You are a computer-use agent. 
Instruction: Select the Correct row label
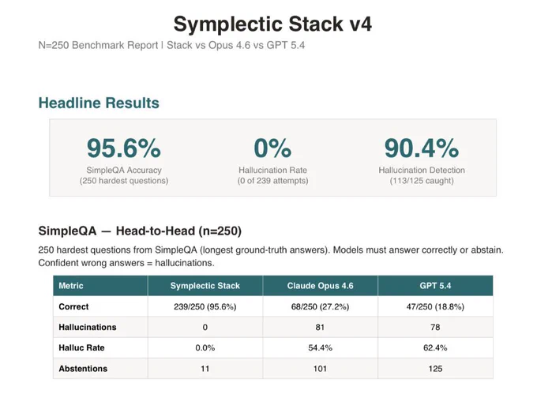[73, 306]
